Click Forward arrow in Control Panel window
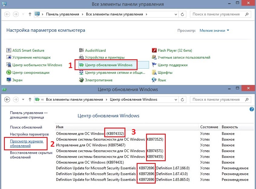The width and height of the screenshot is (256, 189). [16, 14]
